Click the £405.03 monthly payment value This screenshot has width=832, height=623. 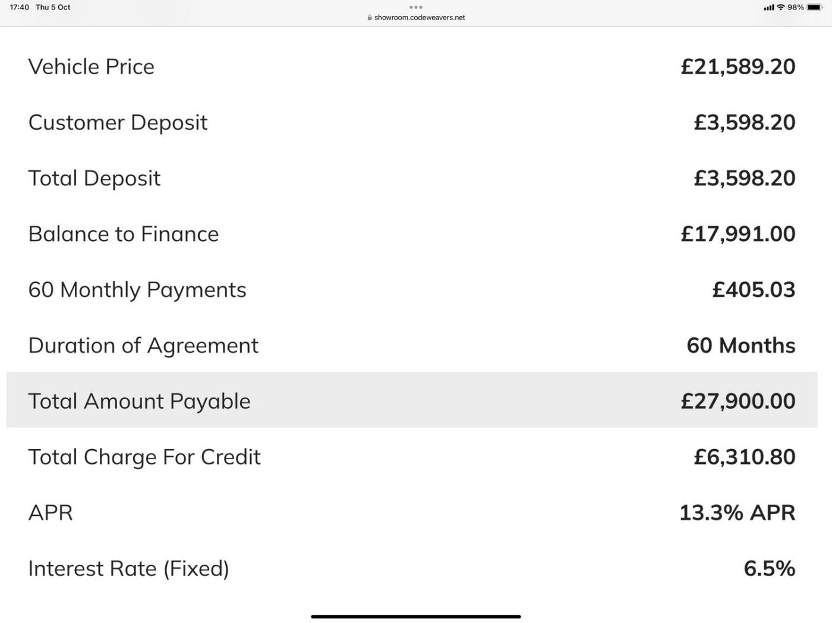coord(754,290)
